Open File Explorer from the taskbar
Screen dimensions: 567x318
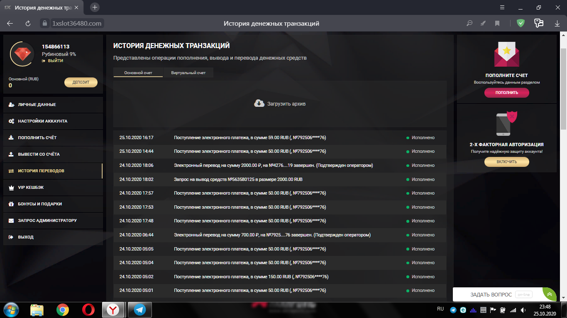(37, 310)
